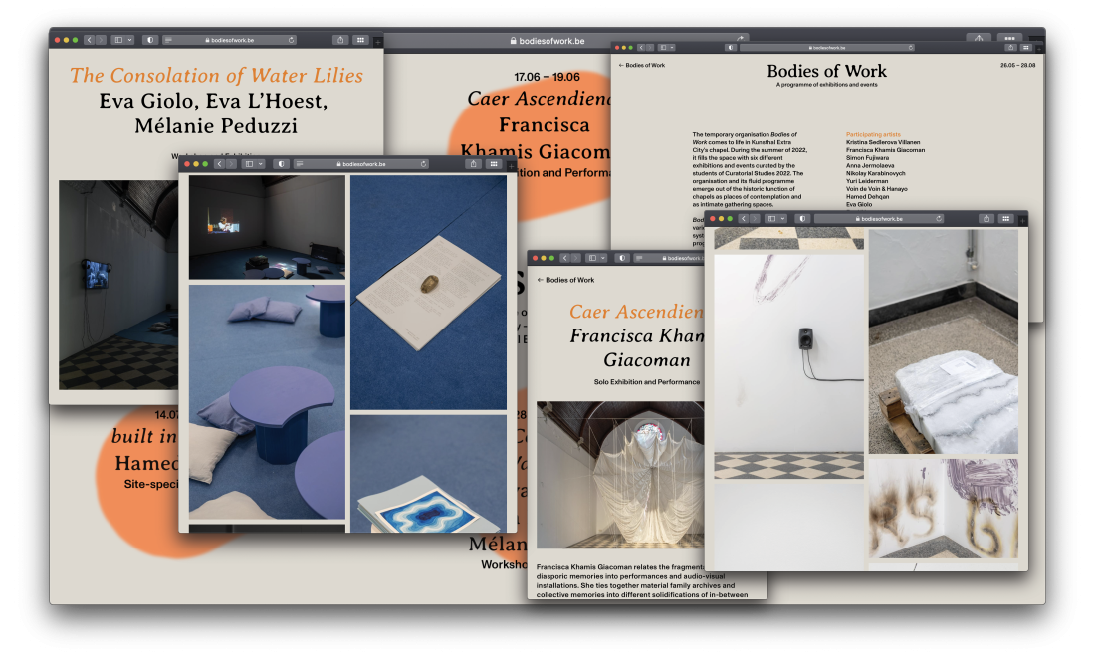Click '← Bodies of Work' link in programme window

coord(642,65)
